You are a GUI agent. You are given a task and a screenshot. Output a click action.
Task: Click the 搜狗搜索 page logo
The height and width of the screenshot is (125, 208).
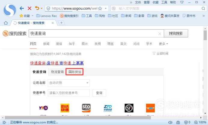click(15, 34)
